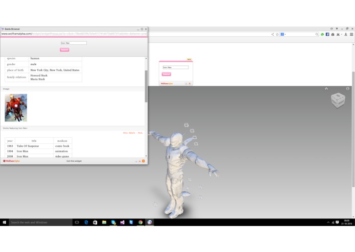Open Task View from the taskbar
355x252 pixels.
click(77, 222)
